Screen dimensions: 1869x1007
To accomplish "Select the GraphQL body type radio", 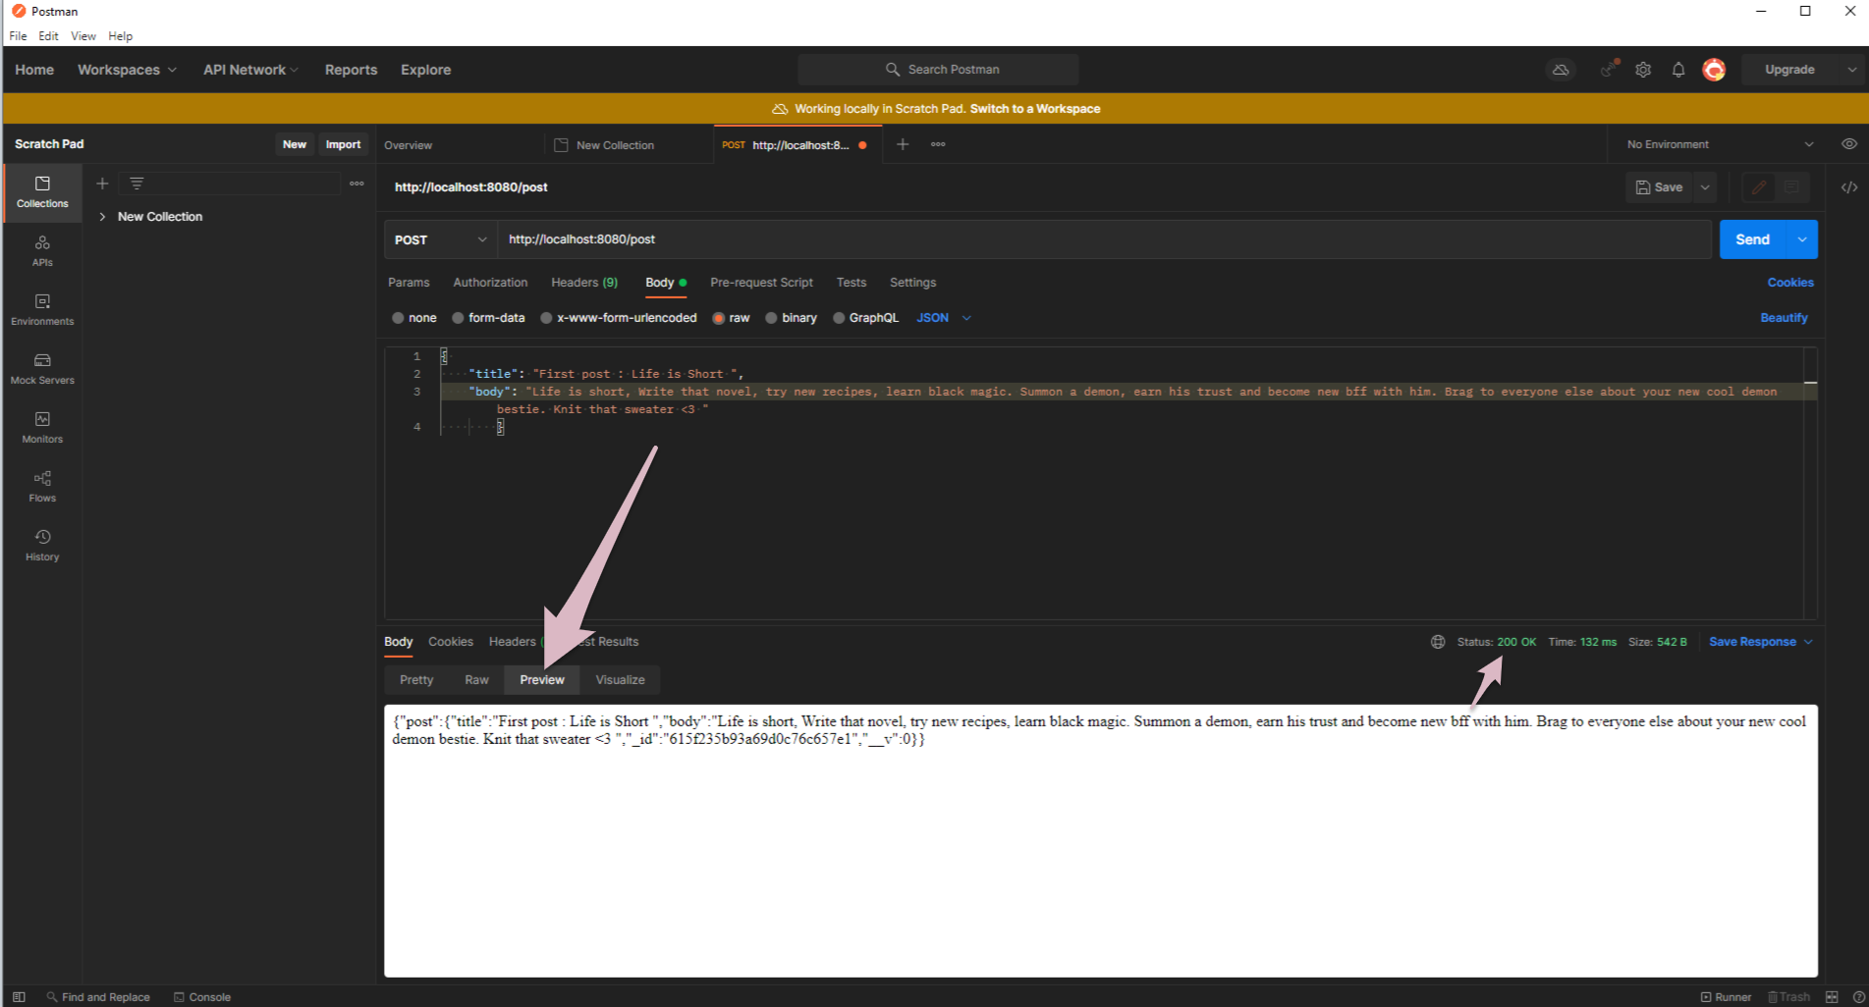I will click(x=839, y=318).
